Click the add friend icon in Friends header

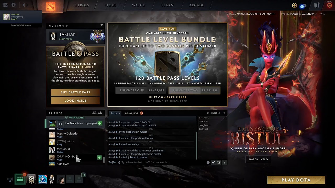click(100, 113)
